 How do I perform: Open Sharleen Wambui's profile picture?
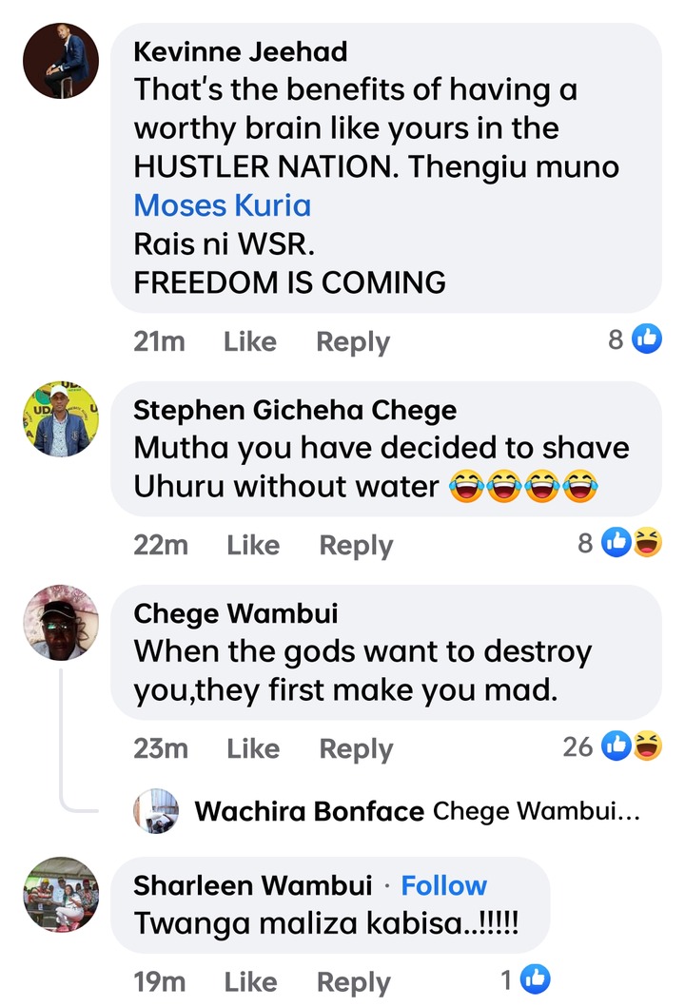pos(61,895)
